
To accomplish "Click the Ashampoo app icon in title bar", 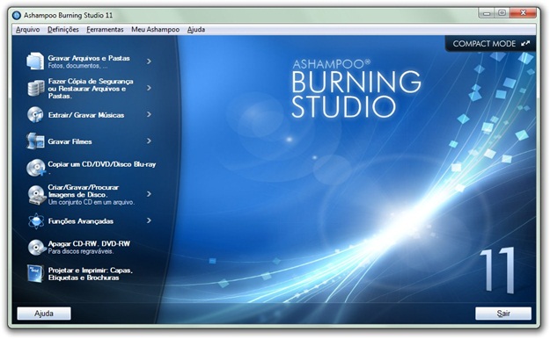I will [17, 16].
